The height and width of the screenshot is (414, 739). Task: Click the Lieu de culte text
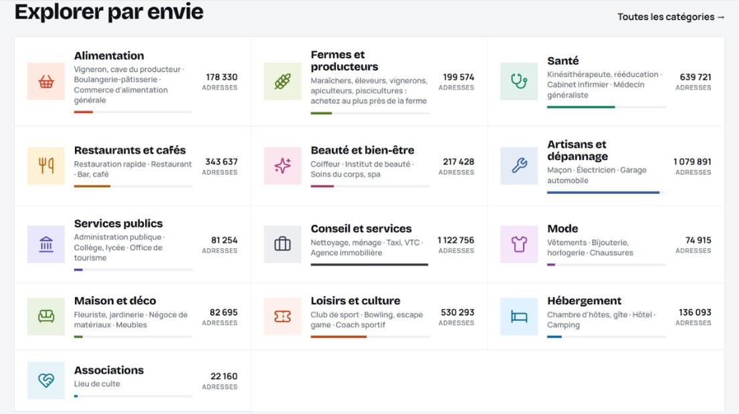[x=97, y=384]
